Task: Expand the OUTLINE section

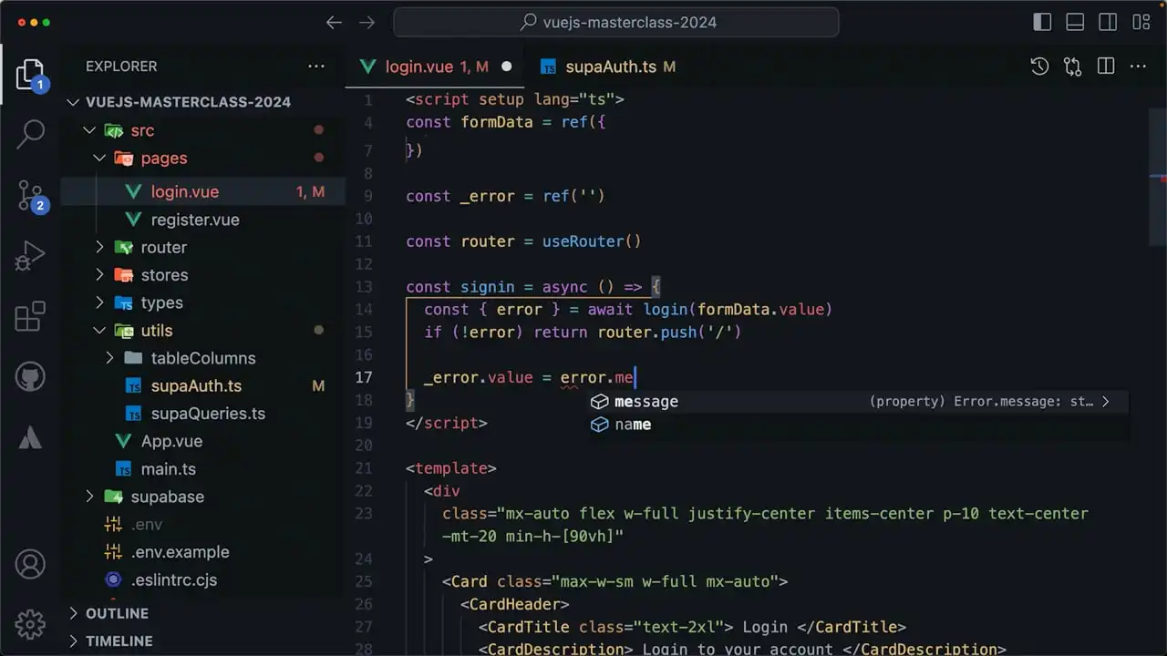Action: click(x=75, y=614)
